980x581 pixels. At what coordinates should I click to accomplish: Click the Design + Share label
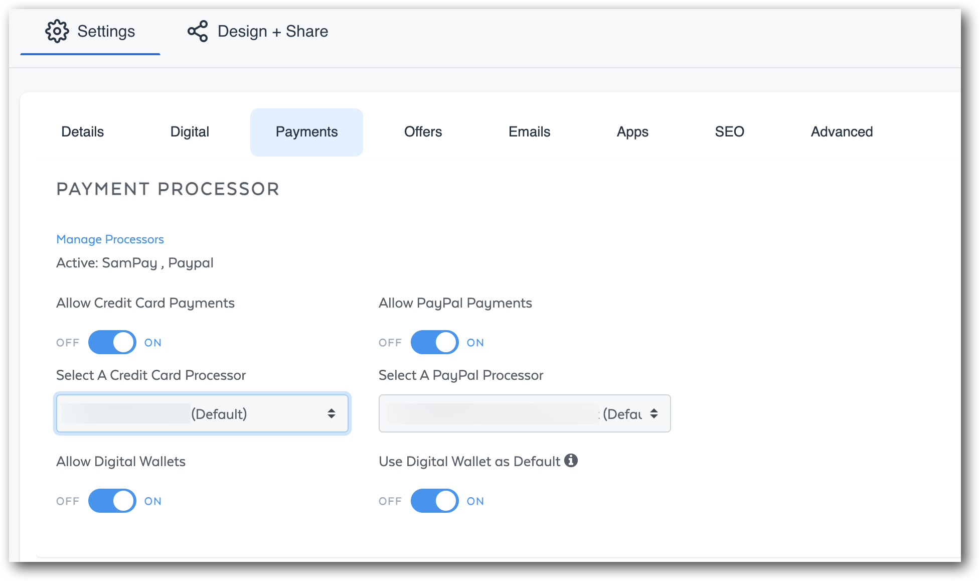point(272,31)
